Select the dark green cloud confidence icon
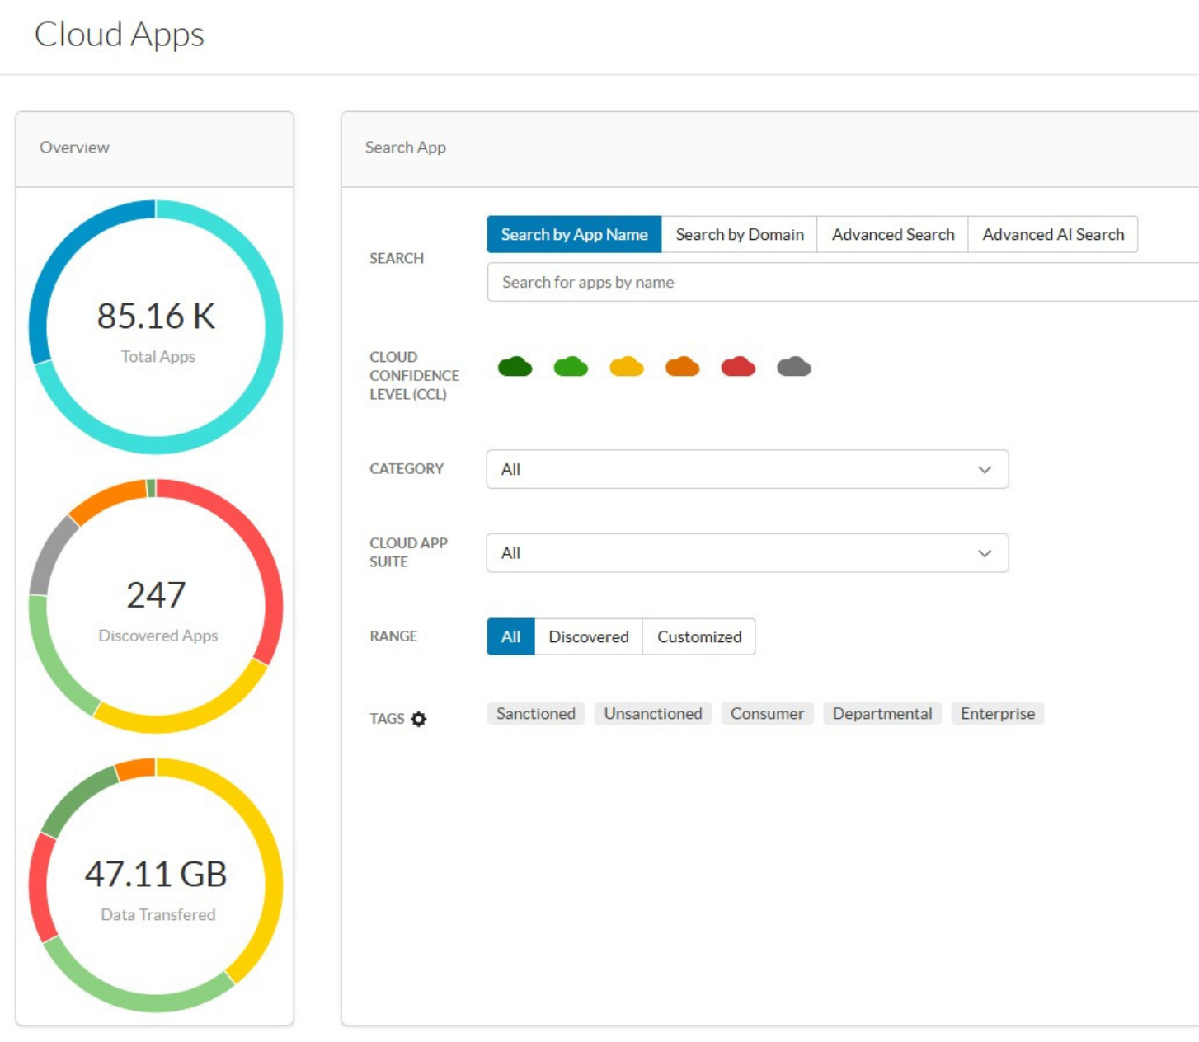Image resolution: width=1199 pixels, height=1042 pixels. pyautogui.click(x=515, y=367)
